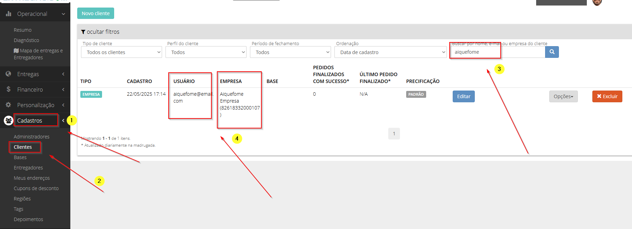The height and width of the screenshot is (229, 632).
Task: Click the CADASTRO column header
Action: 139,81
